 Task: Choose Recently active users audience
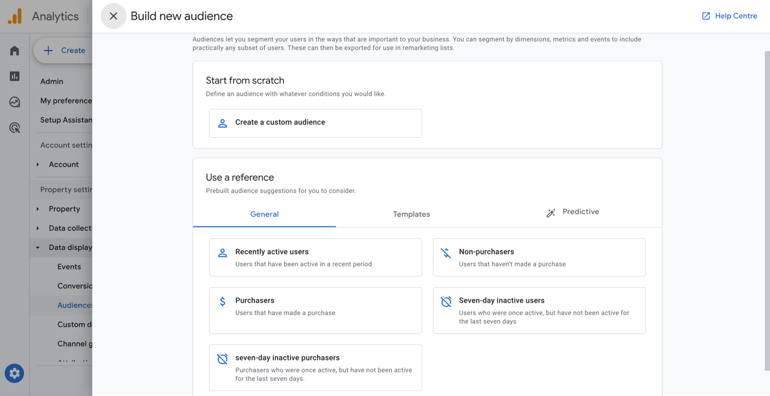[x=315, y=258]
